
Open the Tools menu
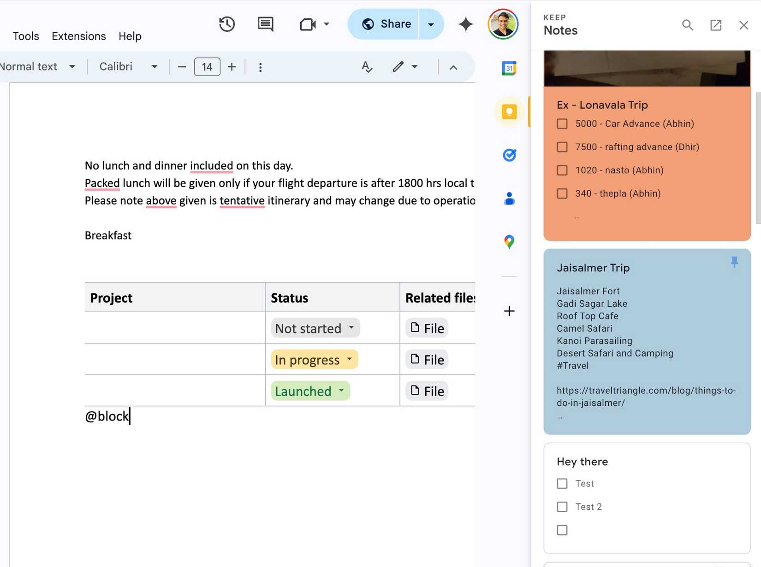pyautogui.click(x=26, y=36)
